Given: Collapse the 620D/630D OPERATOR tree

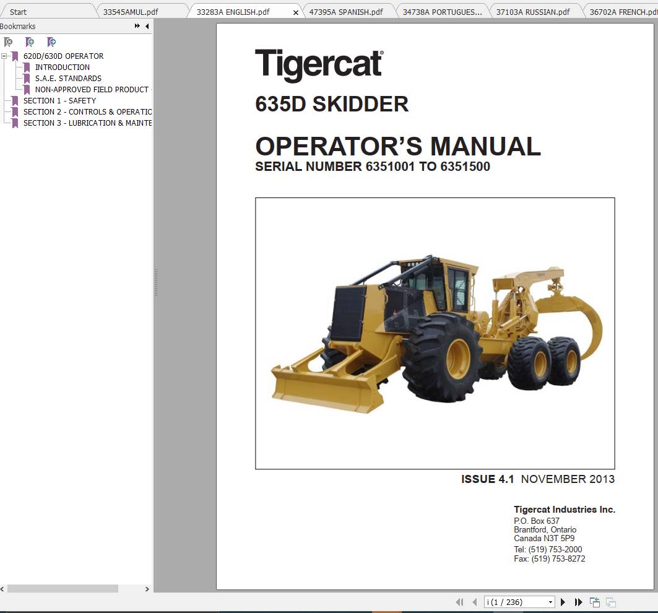Looking at the screenshot, I should (x=5, y=56).
